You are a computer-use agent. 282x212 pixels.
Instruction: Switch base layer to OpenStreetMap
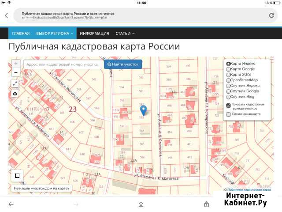click(228, 80)
